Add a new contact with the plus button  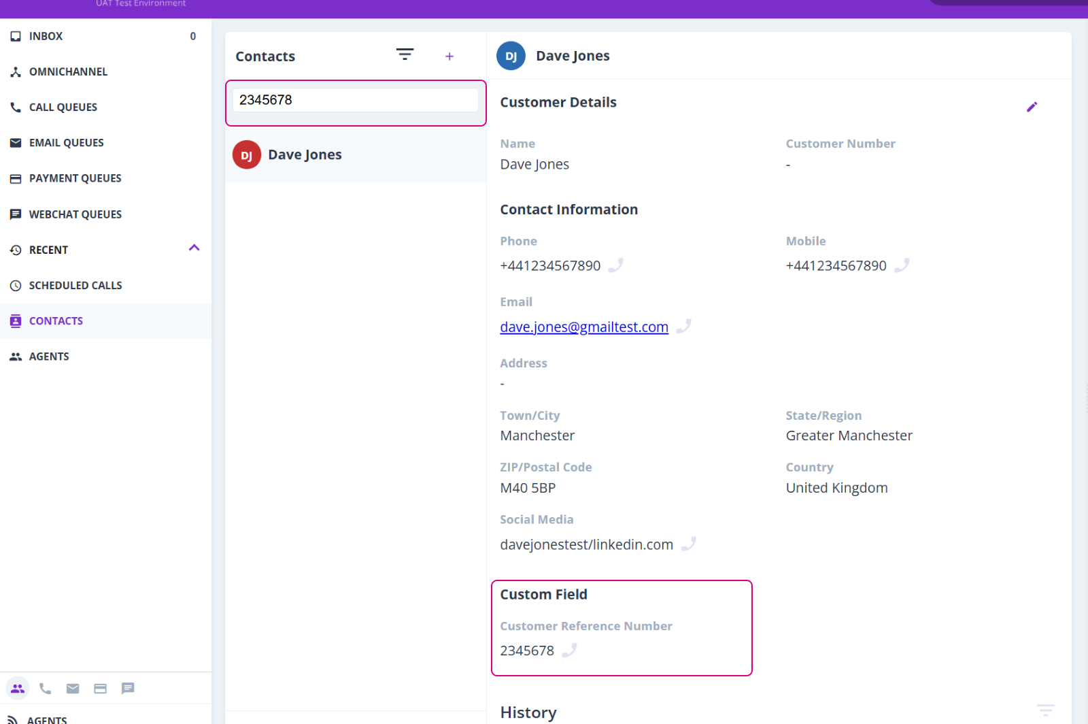click(449, 56)
